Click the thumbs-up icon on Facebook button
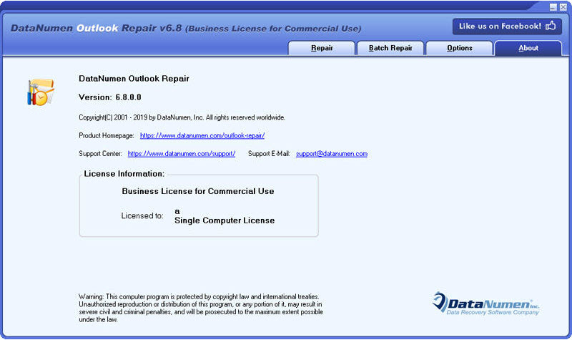The width and height of the screenshot is (572, 340). [551, 26]
